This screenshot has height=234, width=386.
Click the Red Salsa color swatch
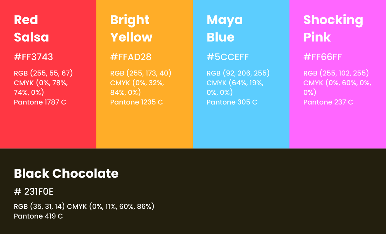[48, 74]
